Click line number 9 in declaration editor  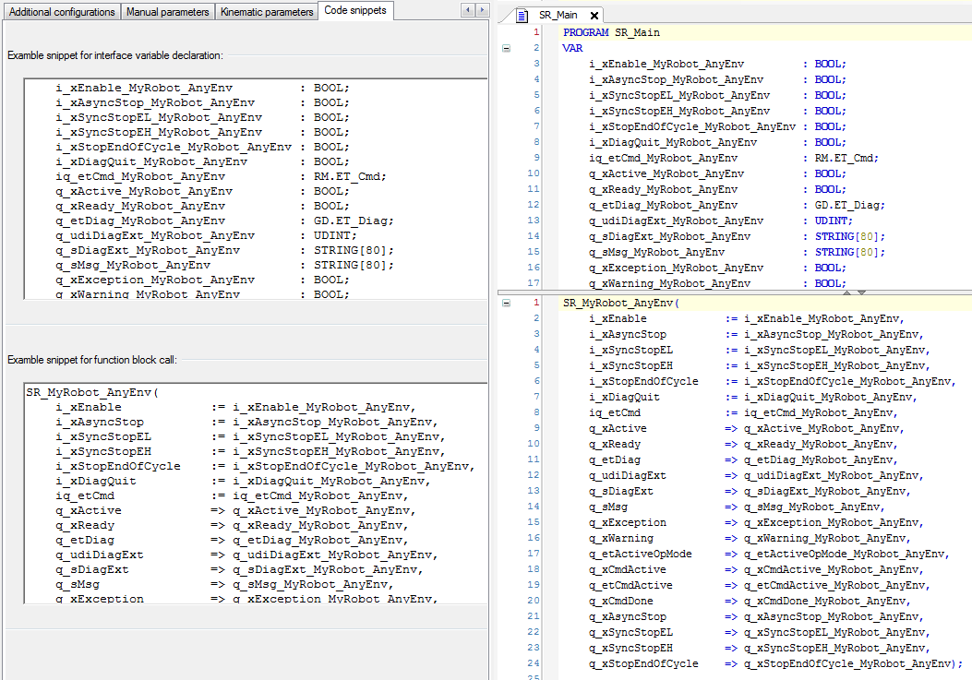(535, 158)
